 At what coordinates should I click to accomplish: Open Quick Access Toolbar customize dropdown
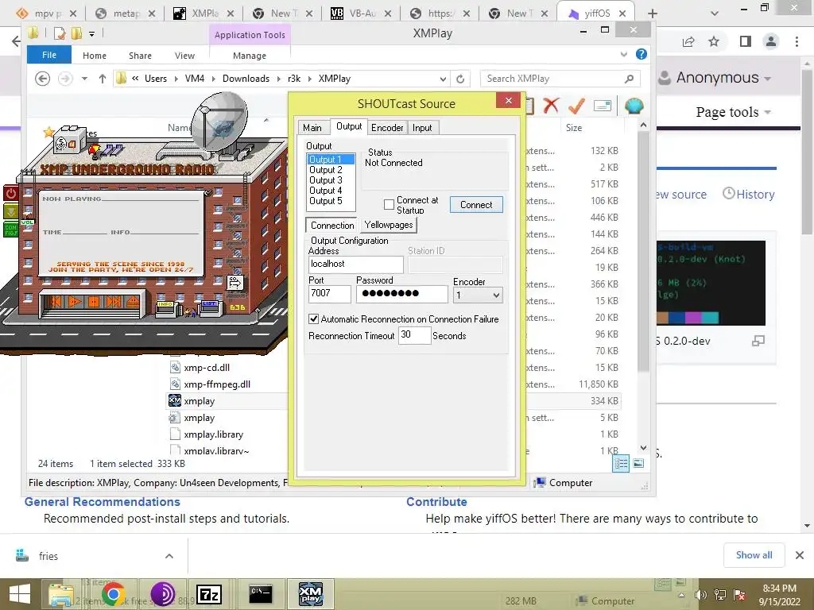coord(91,34)
